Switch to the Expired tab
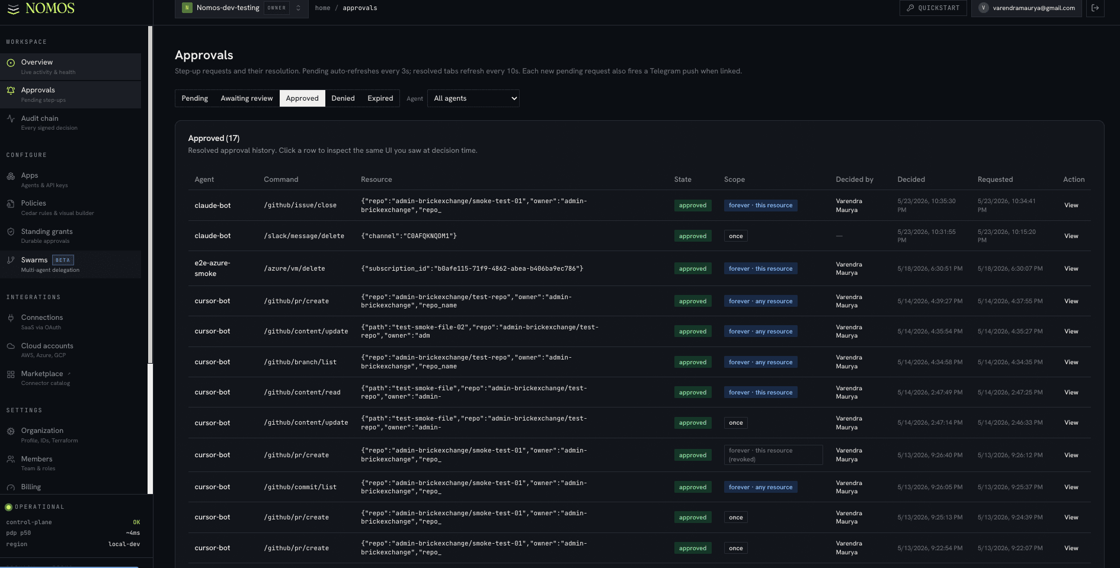Screen dimensions: 1120x568 pyautogui.click(x=380, y=98)
